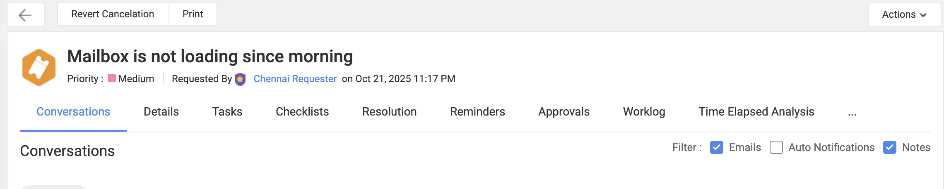This screenshot has width=944, height=189.
Task: Click the orange ticket request icon
Action: click(39, 67)
